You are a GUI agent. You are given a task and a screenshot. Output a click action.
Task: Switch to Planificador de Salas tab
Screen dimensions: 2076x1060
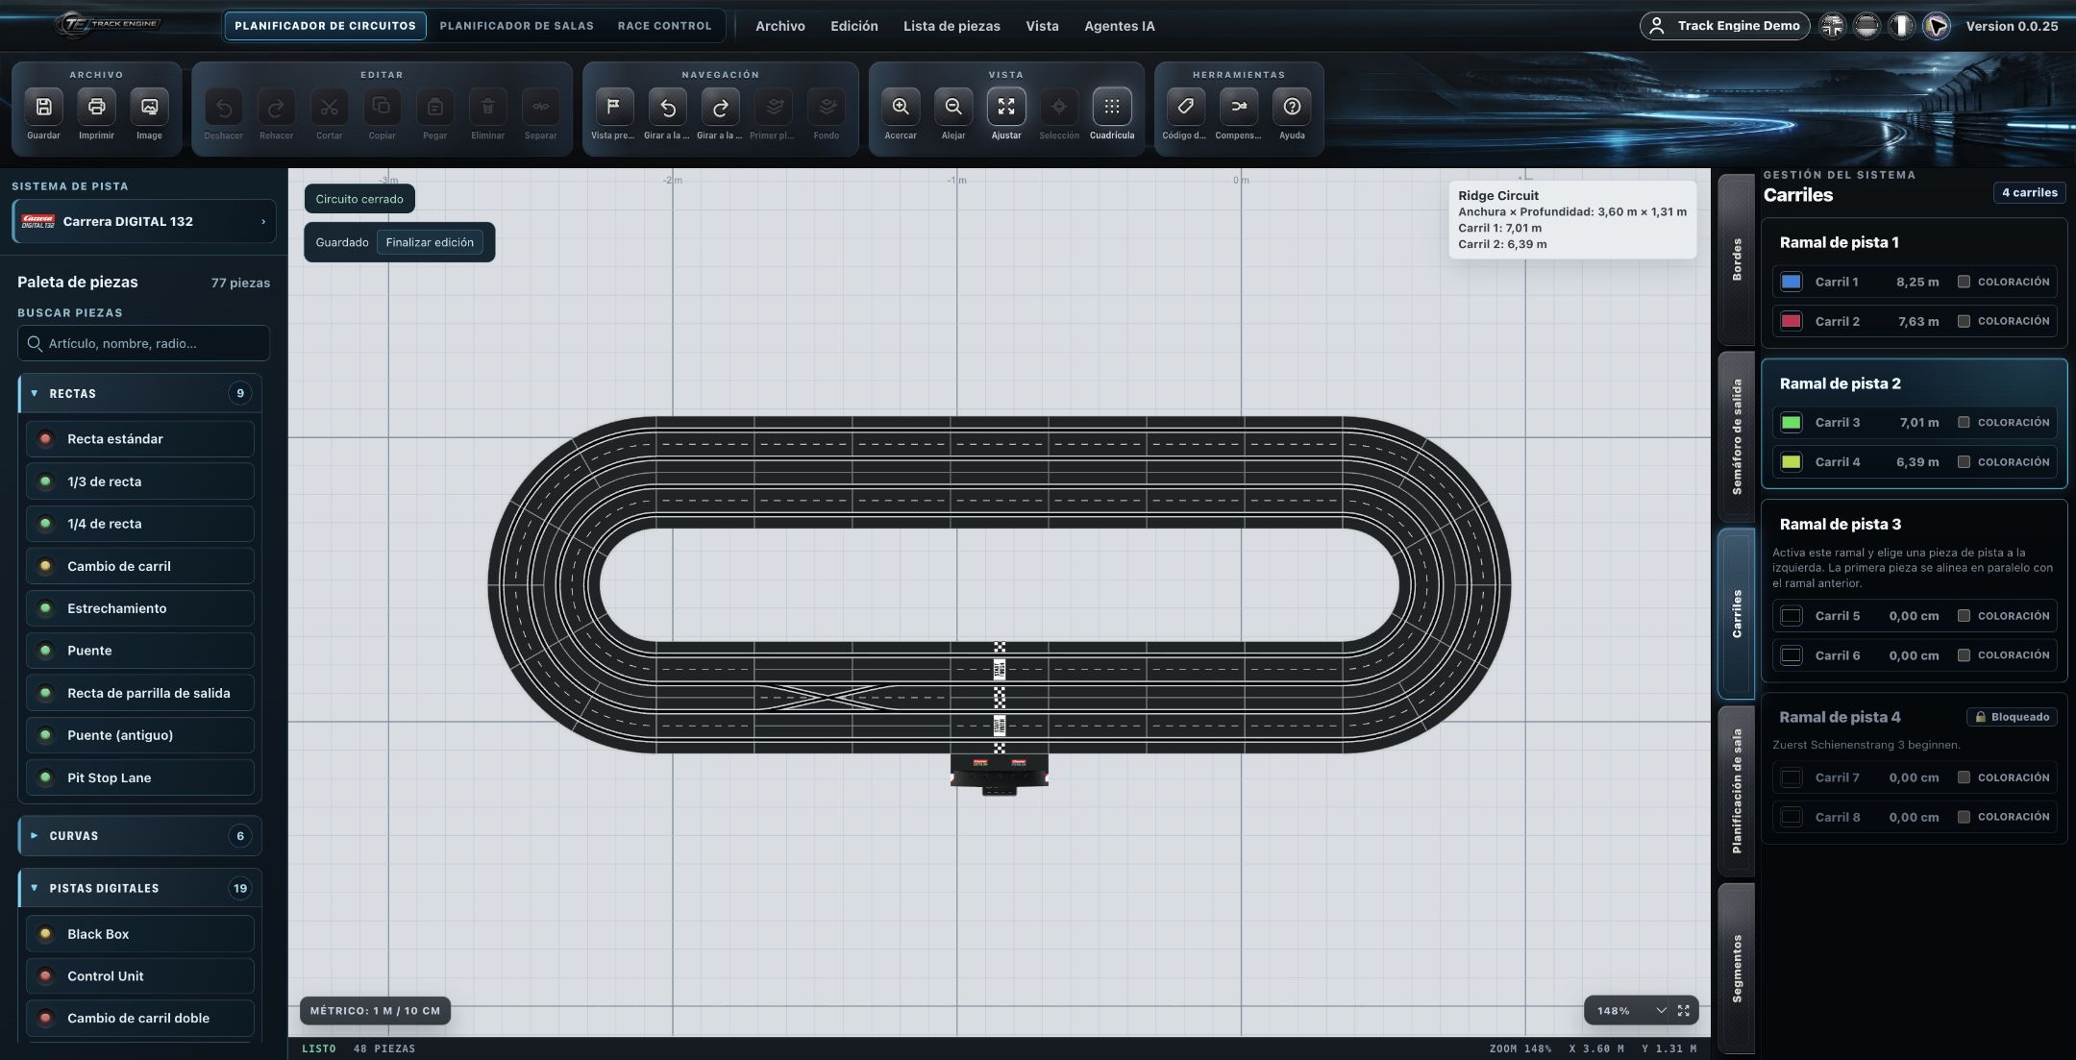(516, 26)
